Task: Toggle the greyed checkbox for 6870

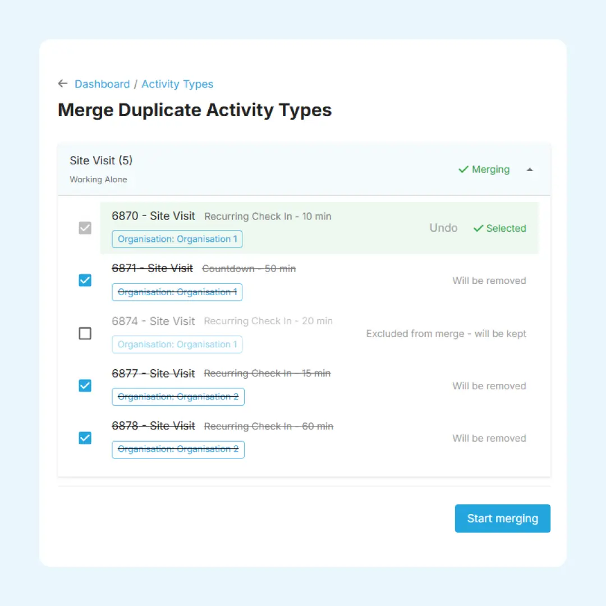Action: tap(85, 228)
